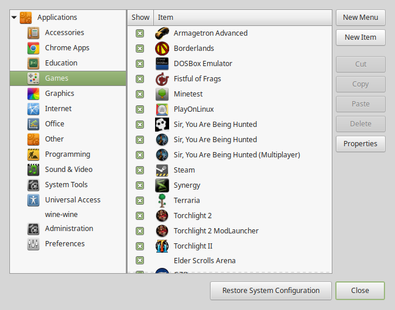The image size is (395, 310).
Task: Open Properties of the selected entry
Action: click(x=360, y=143)
